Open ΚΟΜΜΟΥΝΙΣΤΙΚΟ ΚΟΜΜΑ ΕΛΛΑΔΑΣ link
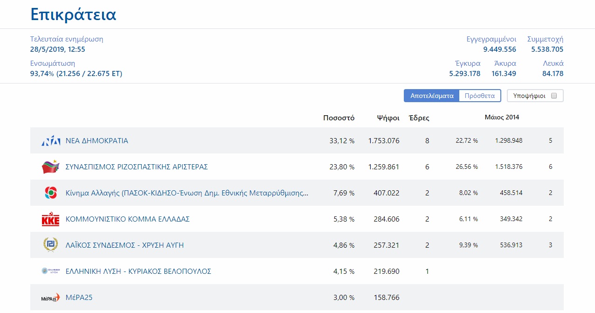Viewport: 595px width, 313px height. click(x=127, y=219)
